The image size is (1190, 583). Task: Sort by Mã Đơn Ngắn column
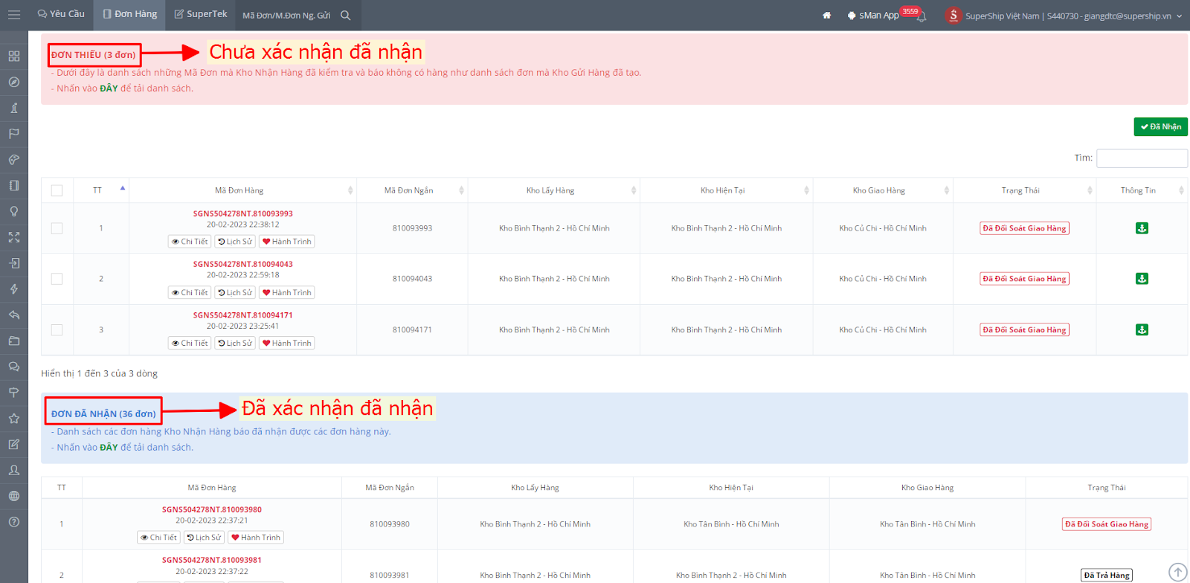412,190
